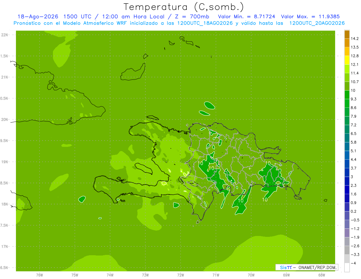This screenshot has width=361, height=279.
Task: Click the "ONAMET/REP.DOM." credit label
Action: tap(318, 267)
